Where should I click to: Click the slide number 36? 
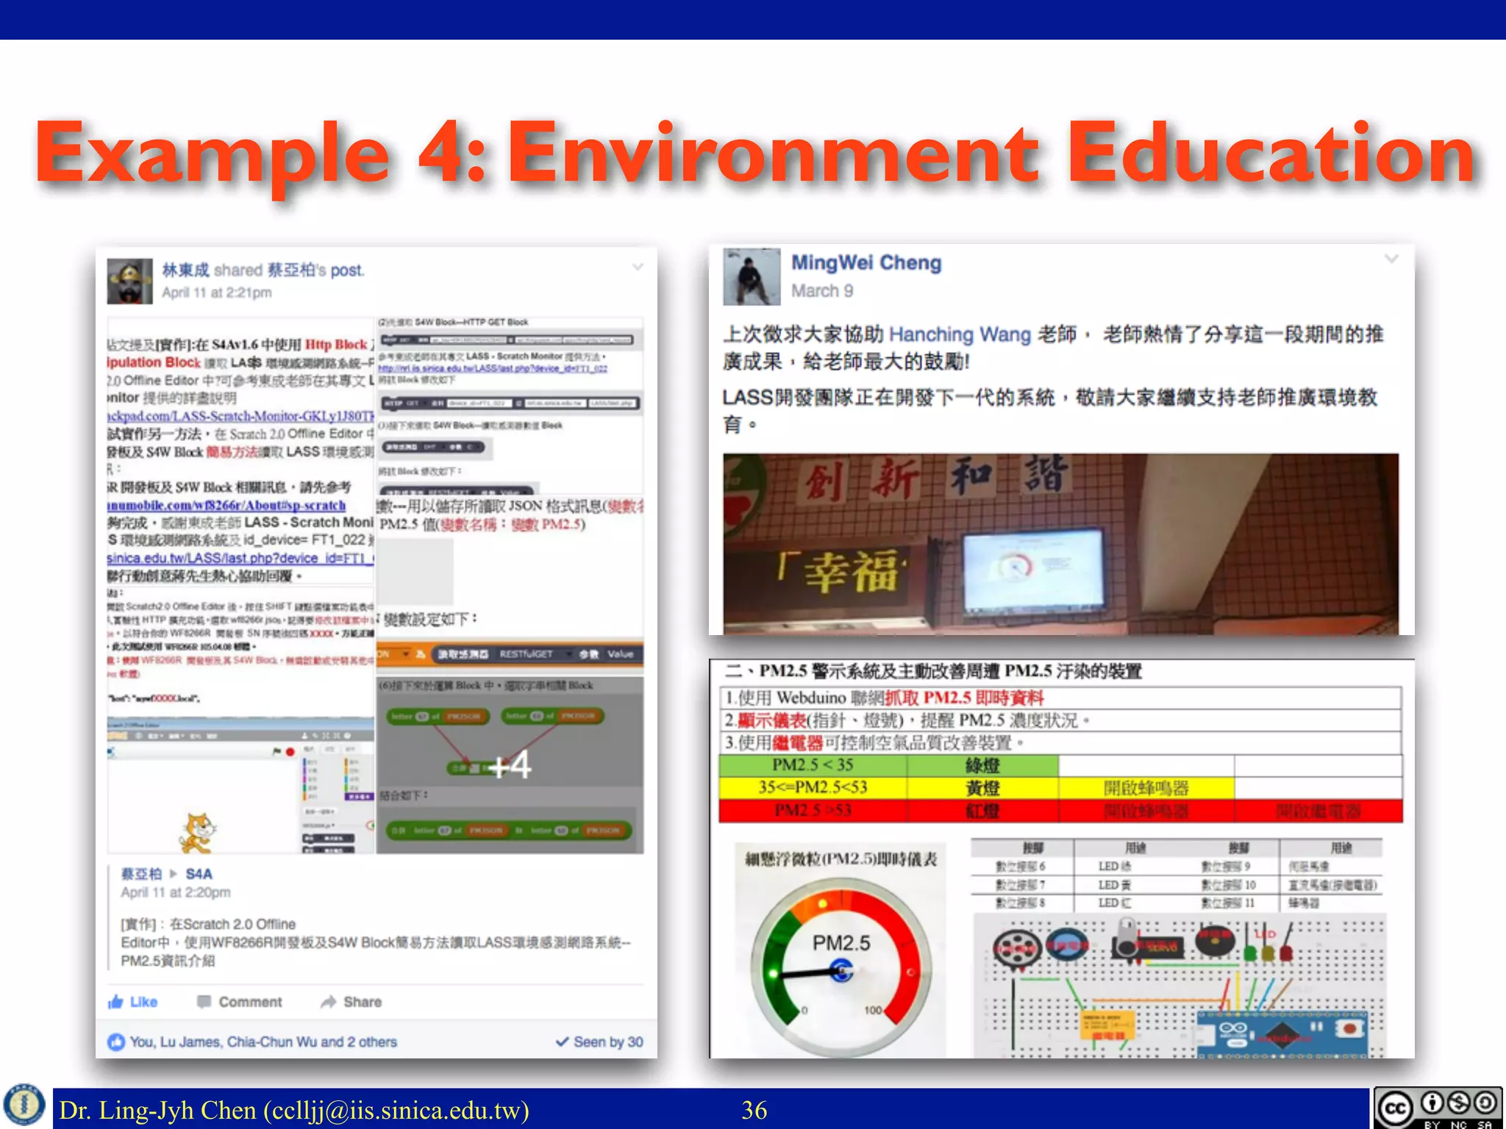tap(754, 1110)
